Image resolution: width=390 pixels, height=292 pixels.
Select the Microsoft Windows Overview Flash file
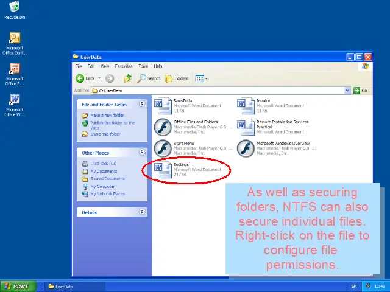point(246,148)
